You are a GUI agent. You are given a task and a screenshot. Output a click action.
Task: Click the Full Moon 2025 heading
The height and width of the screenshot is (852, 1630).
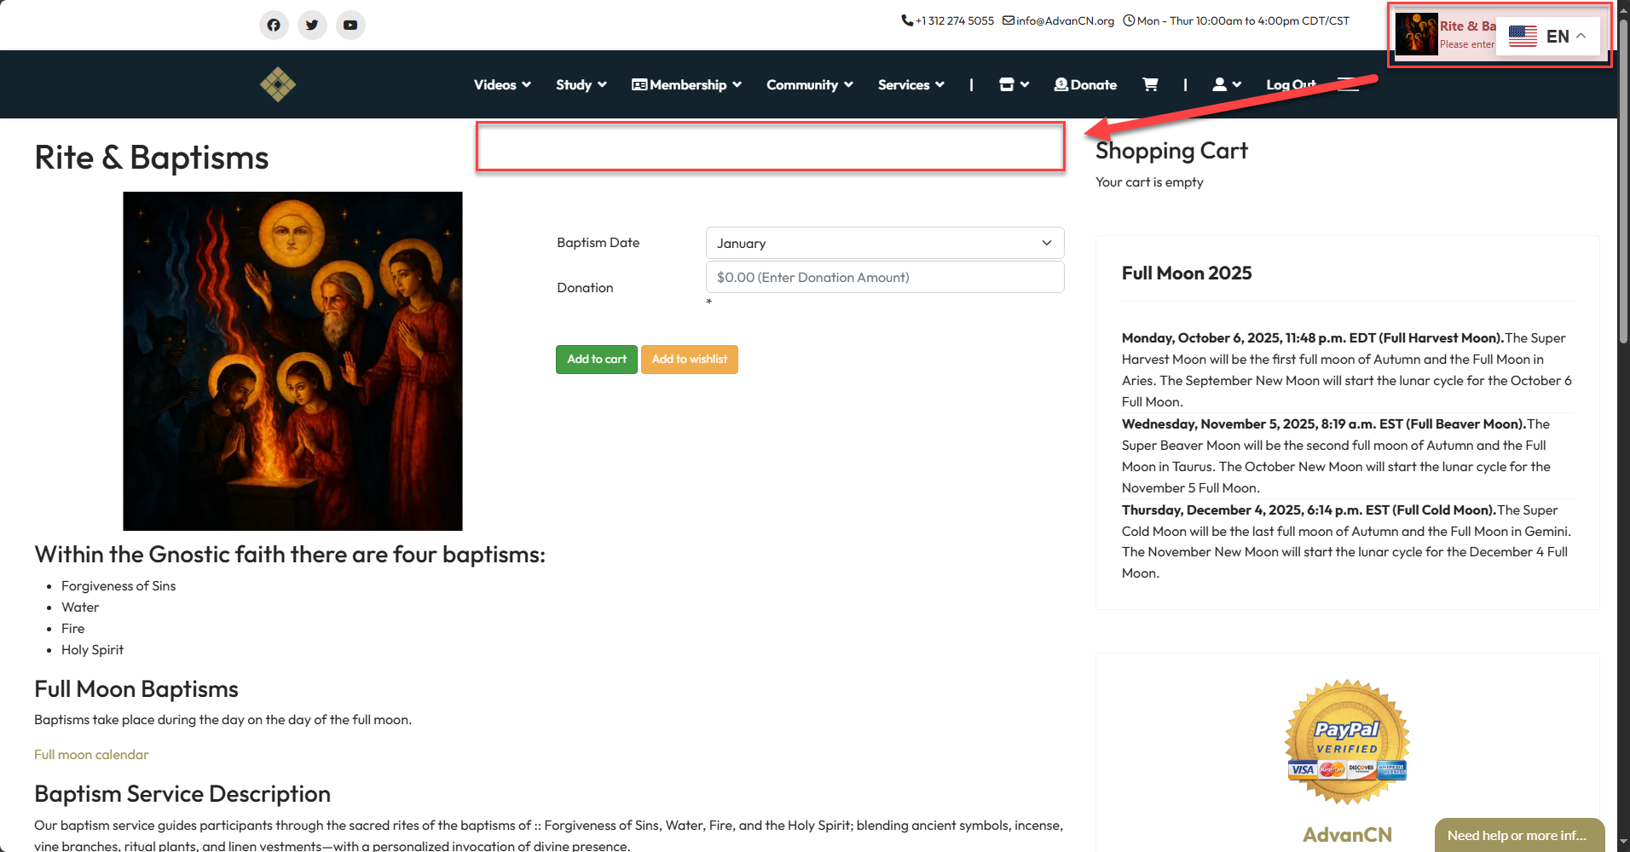click(x=1187, y=273)
